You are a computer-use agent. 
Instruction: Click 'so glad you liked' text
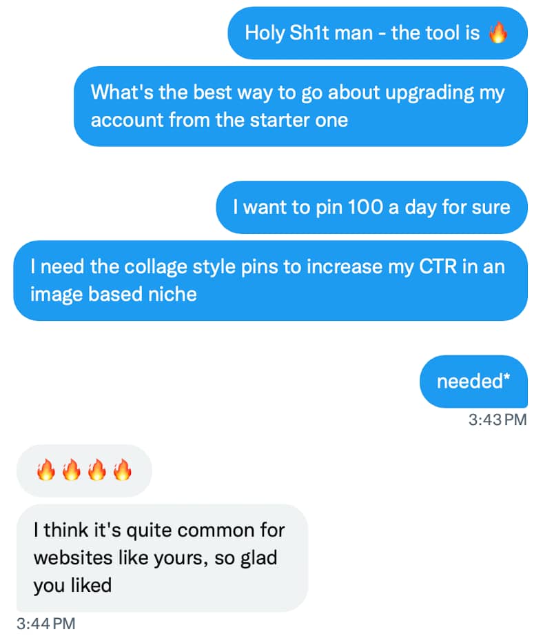pos(156,572)
